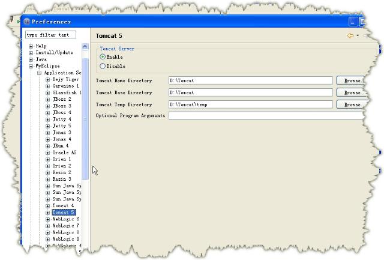The height and width of the screenshot is (260, 384).
Task: Click the Tomcat Base Directory field
Action: 251,92
